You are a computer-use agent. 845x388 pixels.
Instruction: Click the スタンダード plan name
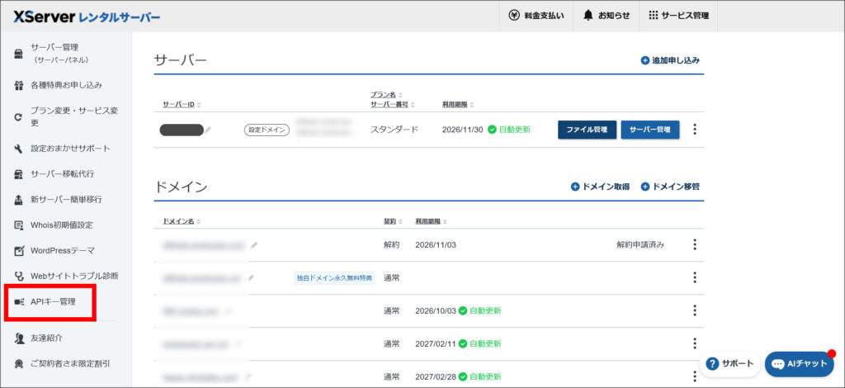[394, 130]
